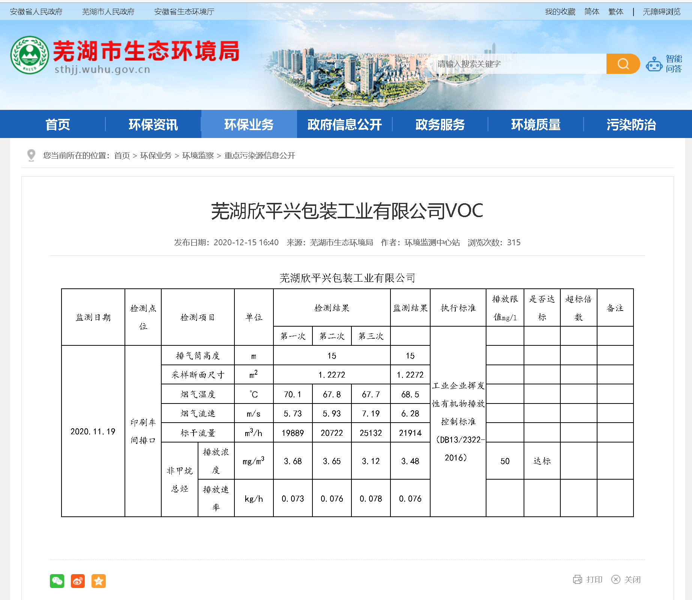Click the 检测结果 column header
The width and height of the screenshot is (692, 600).
332,308
